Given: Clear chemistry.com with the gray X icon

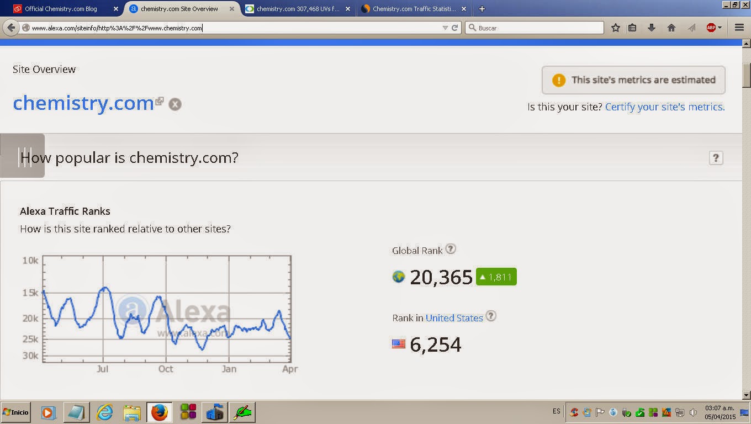Looking at the screenshot, I should (175, 104).
